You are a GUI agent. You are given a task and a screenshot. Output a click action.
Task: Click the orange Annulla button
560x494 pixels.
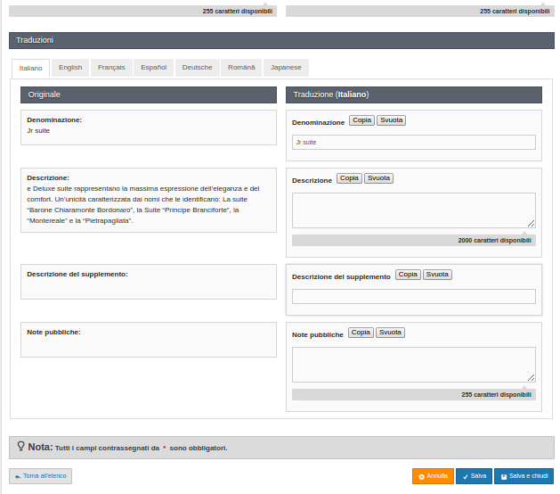pyautogui.click(x=433, y=476)
